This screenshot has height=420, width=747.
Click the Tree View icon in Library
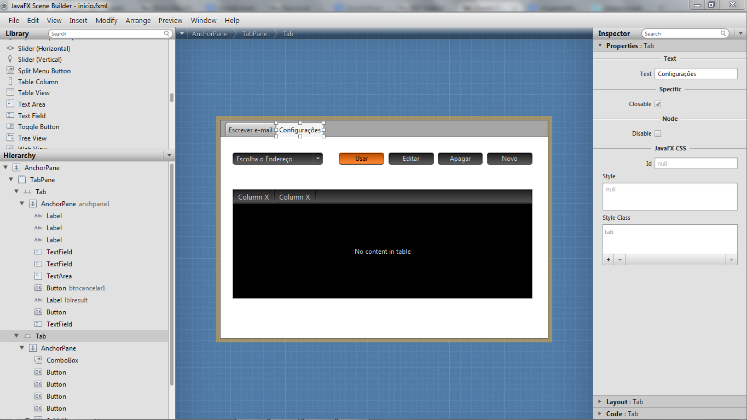[10, 138]
